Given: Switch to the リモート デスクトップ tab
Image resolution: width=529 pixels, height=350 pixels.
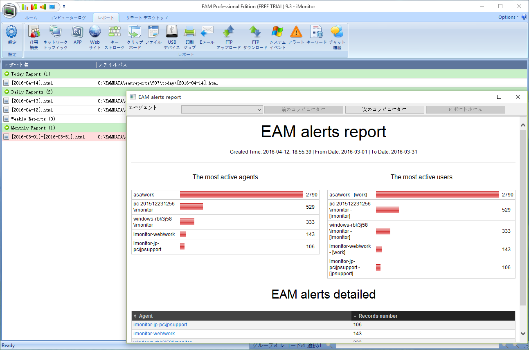Looking at the screenshot, I should 147,18.
